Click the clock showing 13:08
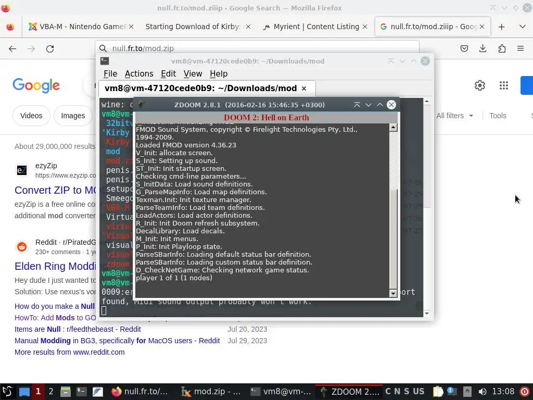The image size is (533, 400). [x=503, y=392]
